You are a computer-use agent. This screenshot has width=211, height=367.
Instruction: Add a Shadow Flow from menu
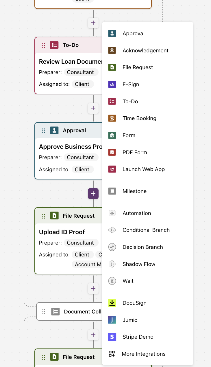147,264
